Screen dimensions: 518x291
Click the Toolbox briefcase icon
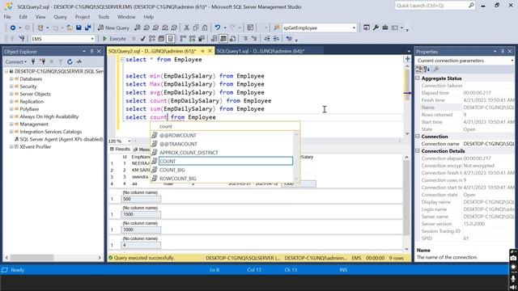click(385, 27)
